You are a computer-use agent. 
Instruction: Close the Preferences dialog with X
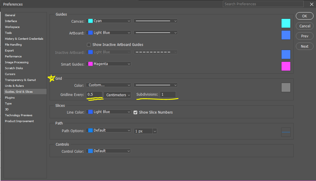tap(311, 4)
